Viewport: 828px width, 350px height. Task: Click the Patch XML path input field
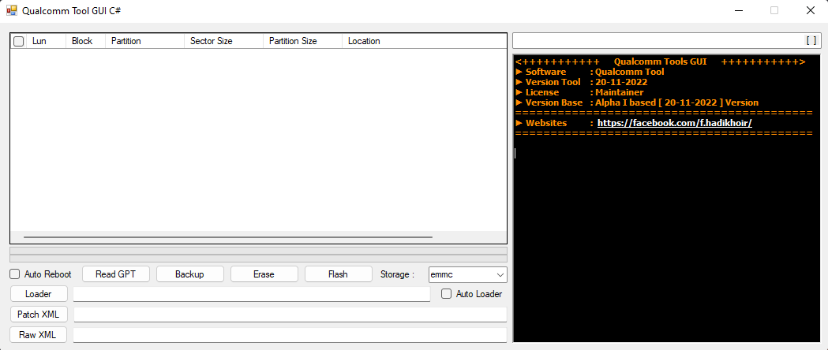click(x=290, y=315)
